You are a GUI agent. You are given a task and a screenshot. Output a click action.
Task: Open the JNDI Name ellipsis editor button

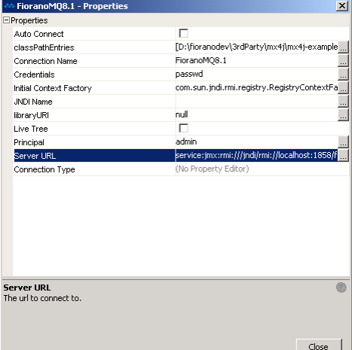click(343, 102)
